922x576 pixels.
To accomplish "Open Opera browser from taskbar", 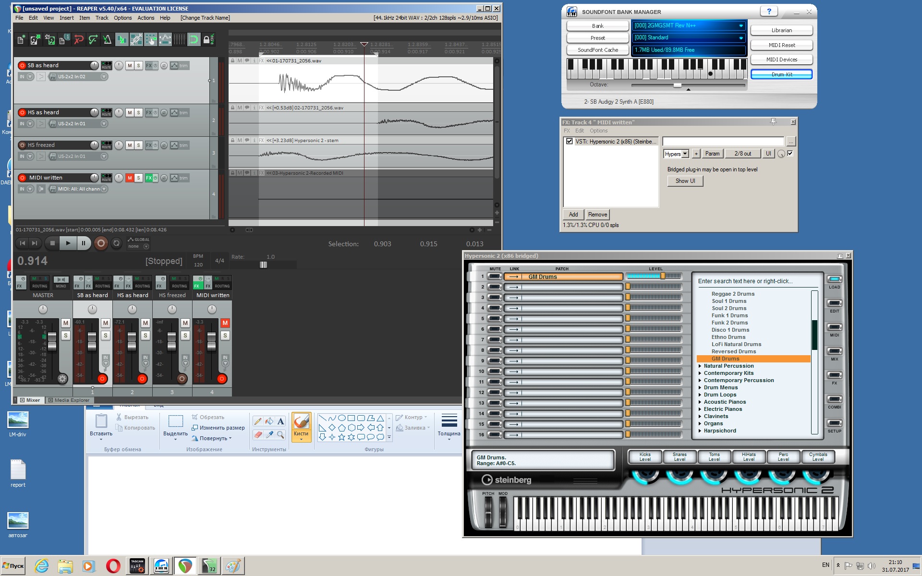I will click(x=113, y=566).
